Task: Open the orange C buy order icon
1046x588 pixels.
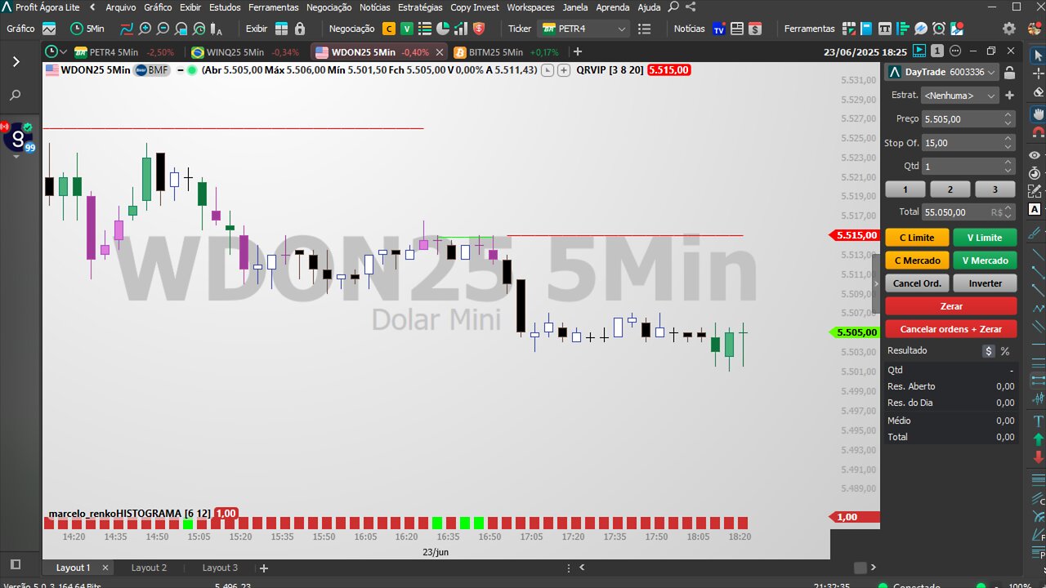Action: (388, 29)
